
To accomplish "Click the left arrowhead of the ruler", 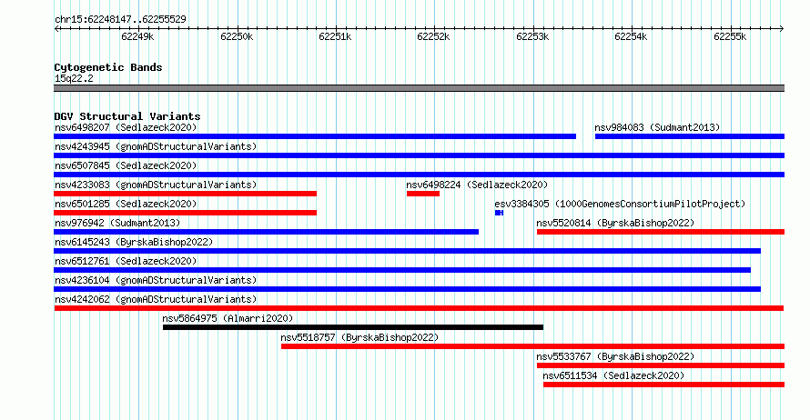I will pyautogui.click(x=56, y=29).
